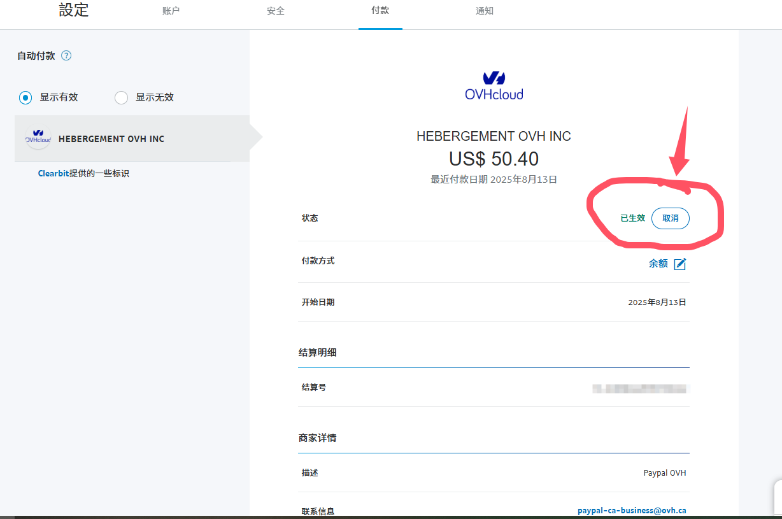Select the 显示无效 radio button
The width and height of the screenshot is (782, 519).
[x=121, y=97]
